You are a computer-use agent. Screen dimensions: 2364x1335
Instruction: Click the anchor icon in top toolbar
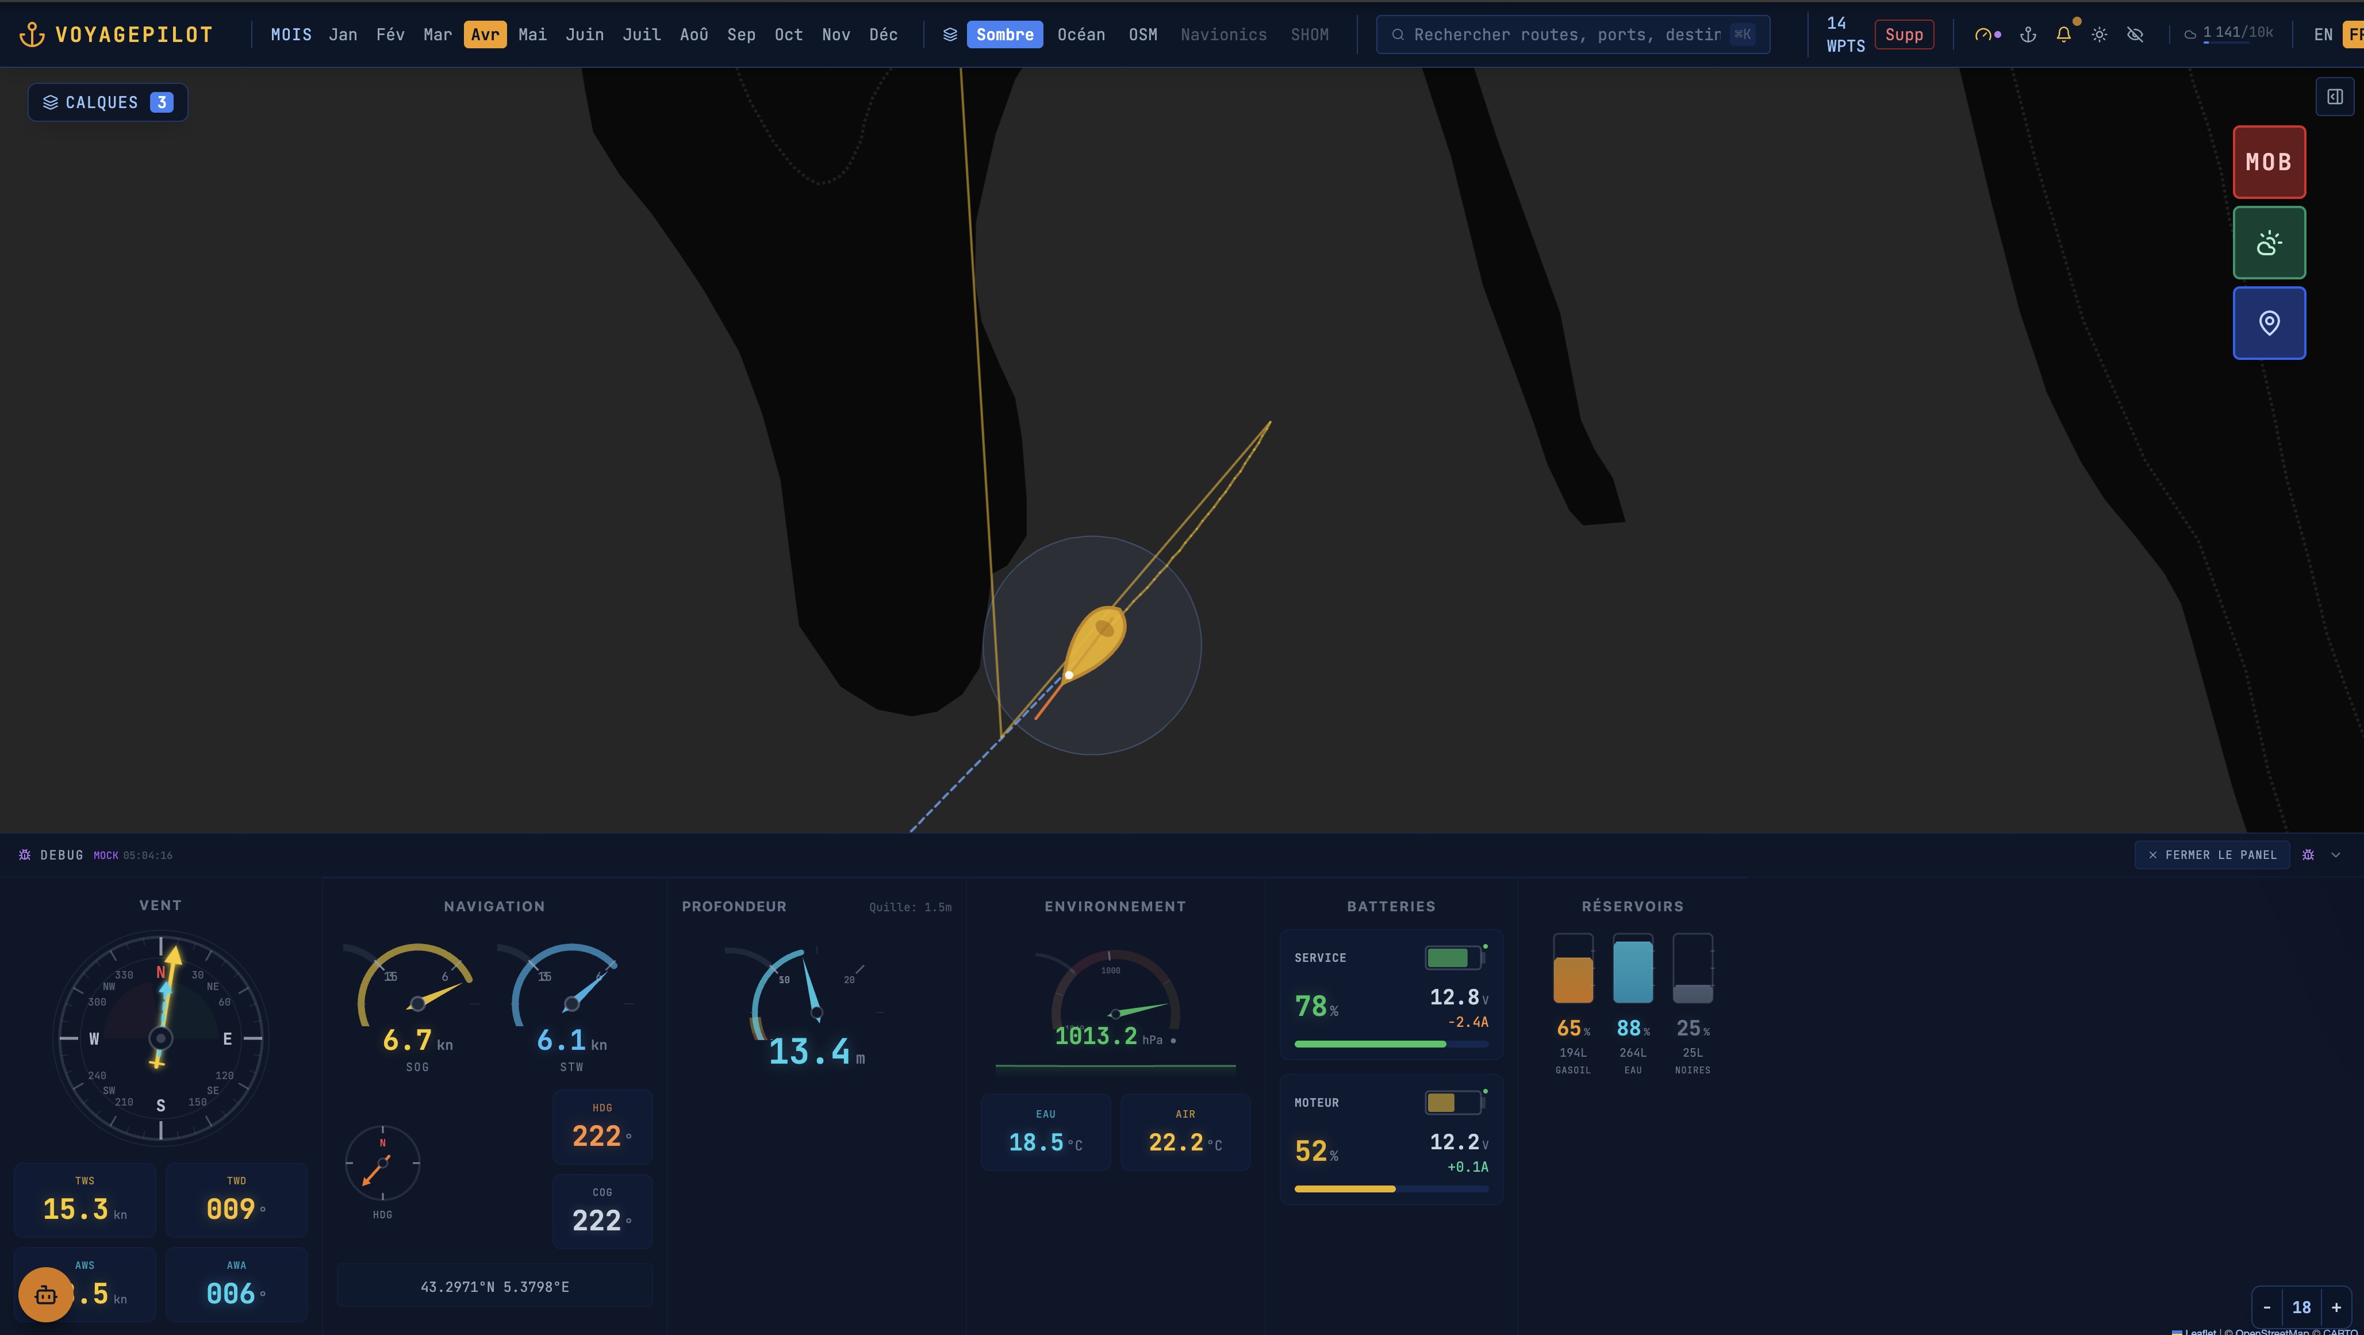click(2028, 35)
